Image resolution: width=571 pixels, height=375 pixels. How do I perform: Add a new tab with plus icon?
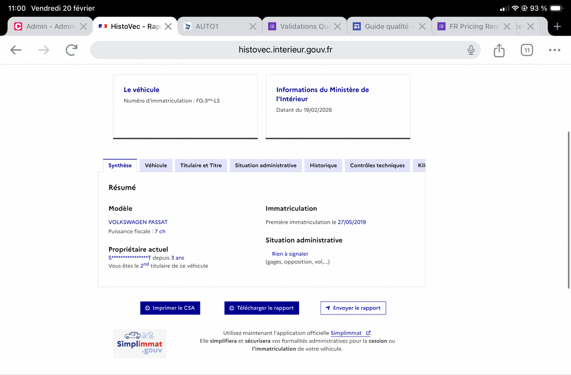[x=557, y=27]
